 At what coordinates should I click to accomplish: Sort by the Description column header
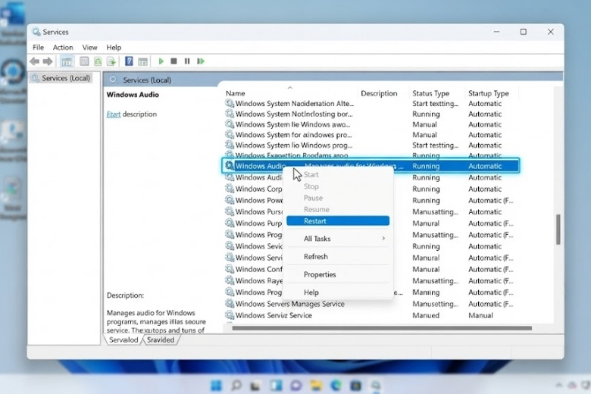(x=379, y=93)
